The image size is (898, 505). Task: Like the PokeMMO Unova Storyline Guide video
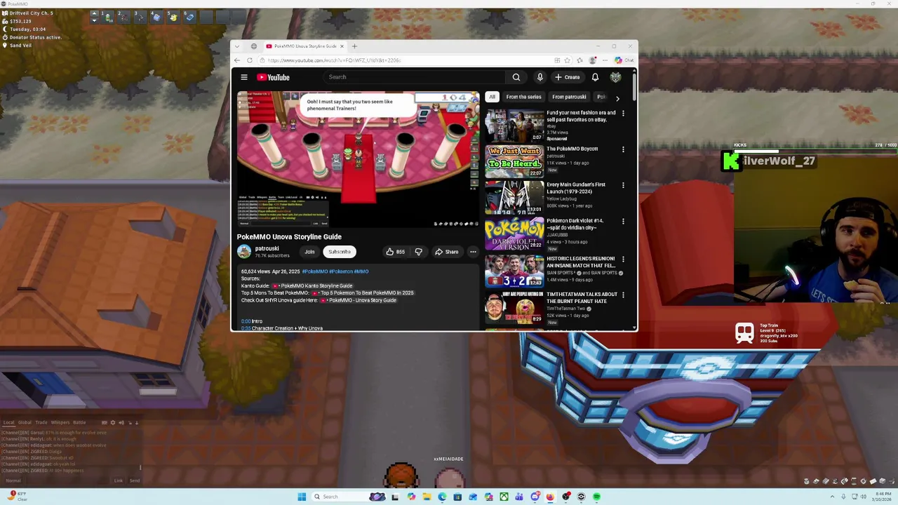(x=395, y=252)
